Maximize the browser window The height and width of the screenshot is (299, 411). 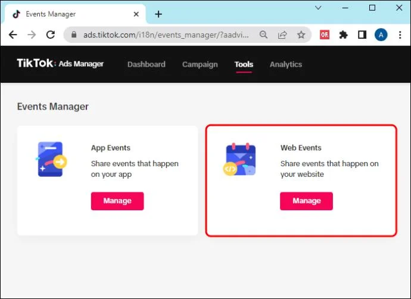[x=372, y=8]
